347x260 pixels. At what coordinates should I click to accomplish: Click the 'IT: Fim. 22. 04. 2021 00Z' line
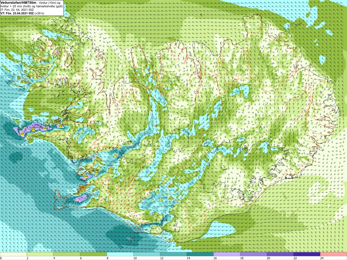click(17, 10)
